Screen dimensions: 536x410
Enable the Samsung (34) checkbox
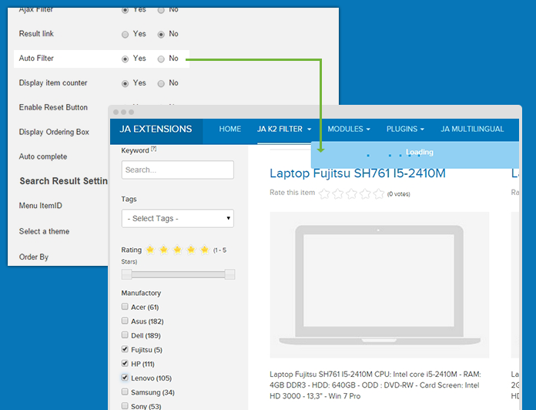tap(125, 392)
